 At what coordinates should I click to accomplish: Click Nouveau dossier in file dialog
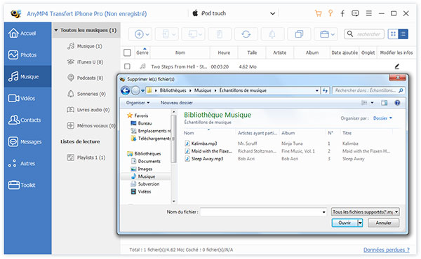(x=176, y=103)
